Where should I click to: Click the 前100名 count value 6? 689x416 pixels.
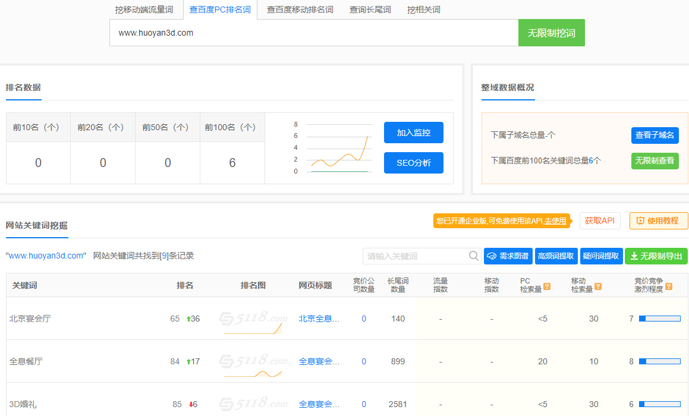(x=232, y=163)
